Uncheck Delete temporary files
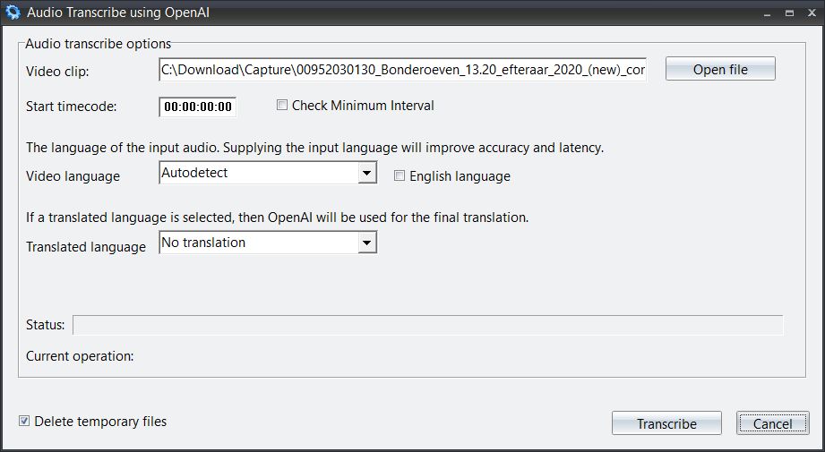The image size is (825, 452). pos(24,421)
